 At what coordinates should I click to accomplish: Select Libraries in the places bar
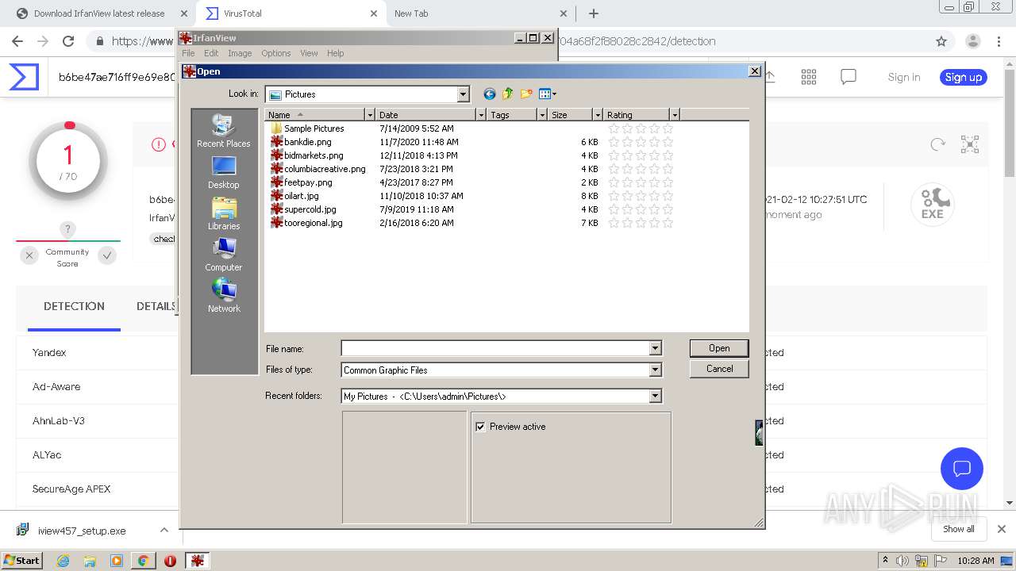[224, 214]
